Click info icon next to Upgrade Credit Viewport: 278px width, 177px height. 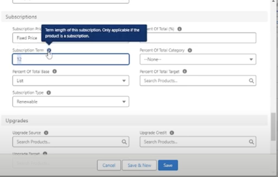(172, 133)
